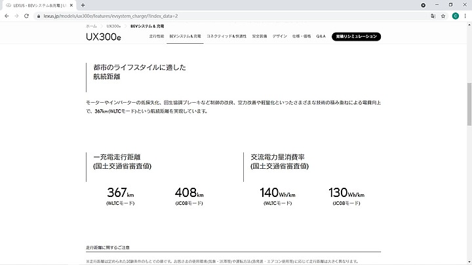Click the 走行距離に関するご注意 heading
472x265 pixels.
[108, 247]
